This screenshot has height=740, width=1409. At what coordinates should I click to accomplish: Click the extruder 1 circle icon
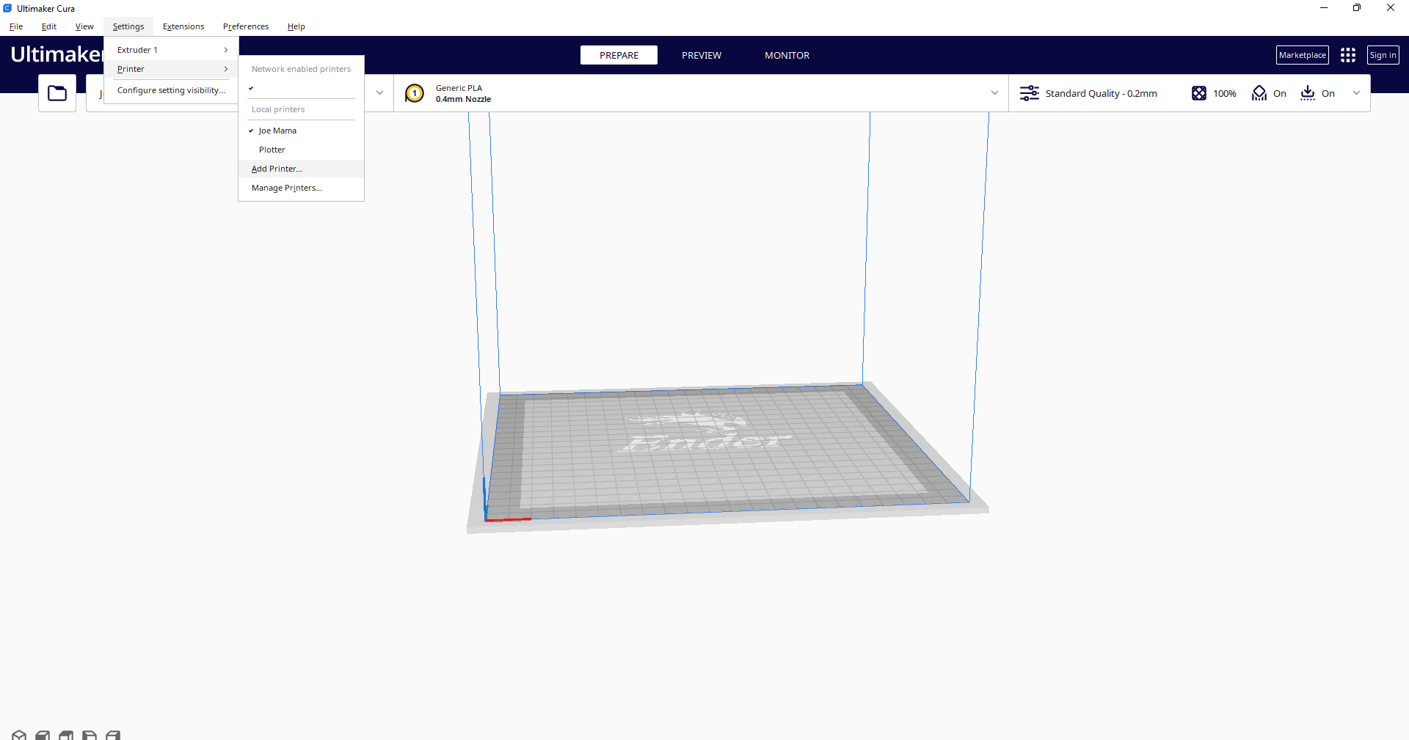[415, 93]
